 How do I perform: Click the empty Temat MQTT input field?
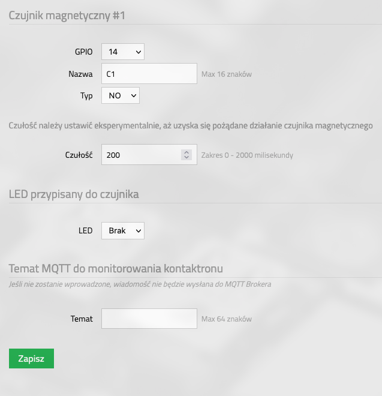(x=149, y=319)
